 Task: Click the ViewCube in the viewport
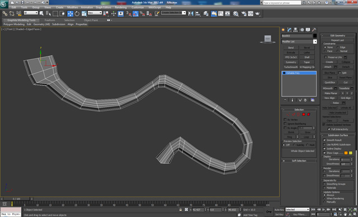(x=267, y=39)
